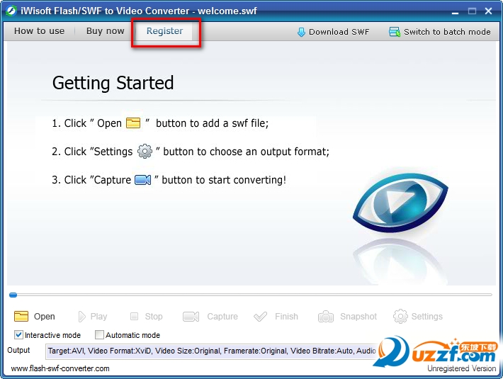Click the playback progress slider handle
This screenshot has height=379, width=503.
coord(13,295)
